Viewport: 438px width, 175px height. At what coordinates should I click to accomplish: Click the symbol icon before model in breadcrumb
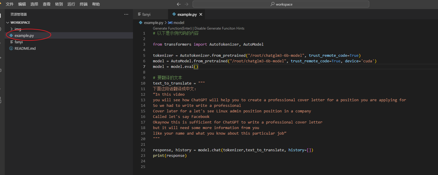pos(170,23)
